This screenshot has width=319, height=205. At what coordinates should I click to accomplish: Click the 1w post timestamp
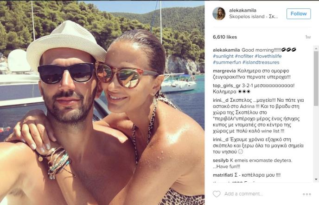click(308, 37)
